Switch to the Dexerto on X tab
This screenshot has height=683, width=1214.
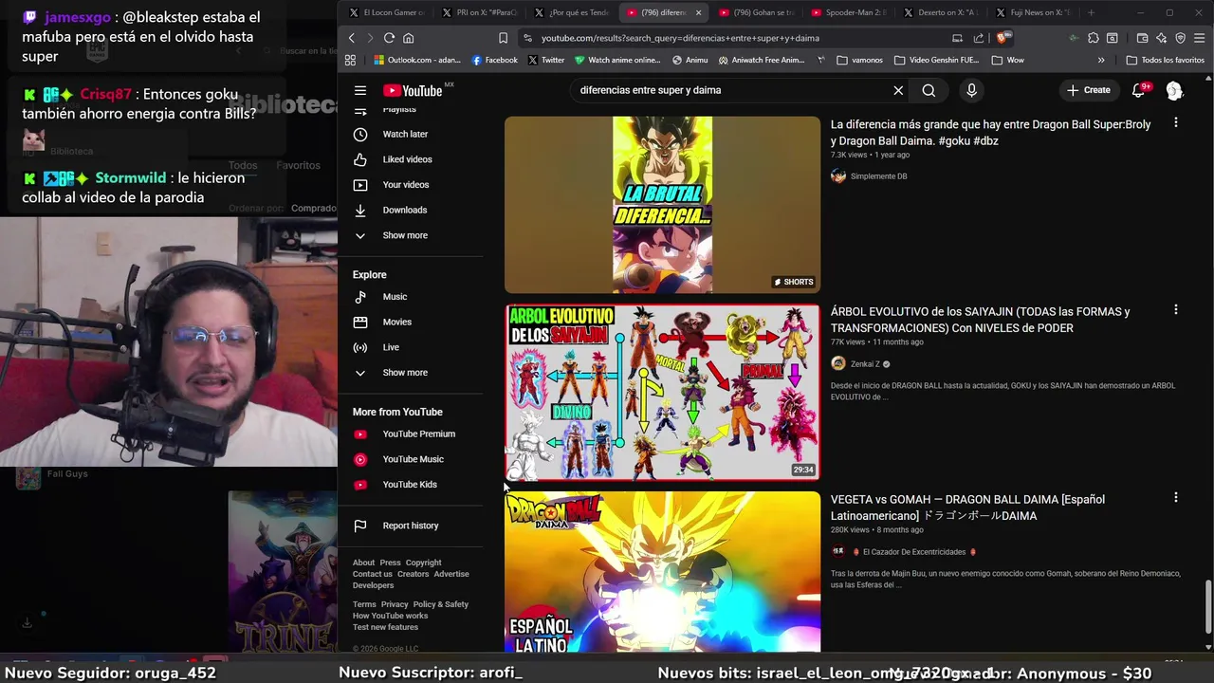(941, 12)
